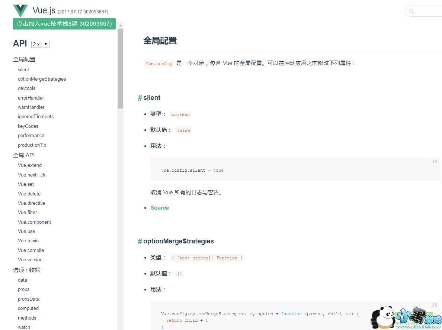Open watch sidebar entry

coord(24,327)
